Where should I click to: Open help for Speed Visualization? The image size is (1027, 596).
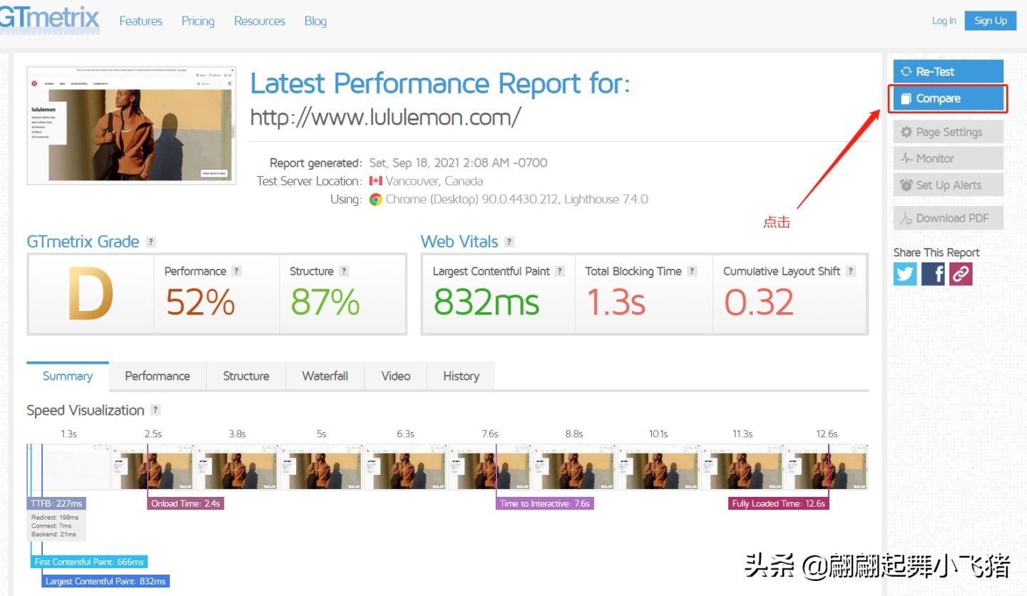coord(155,410)
